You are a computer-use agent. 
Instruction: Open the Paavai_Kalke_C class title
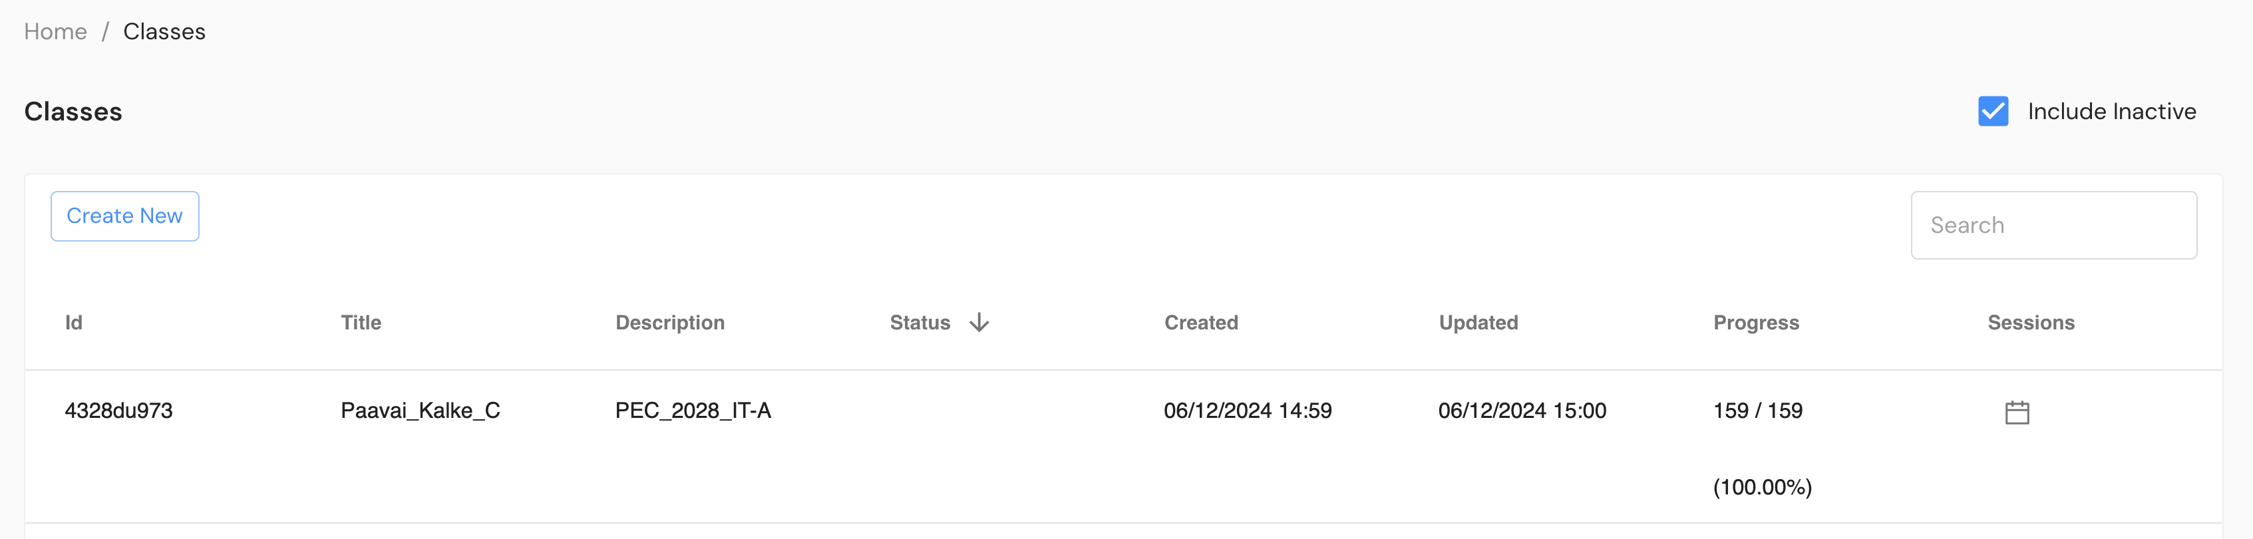420,411
